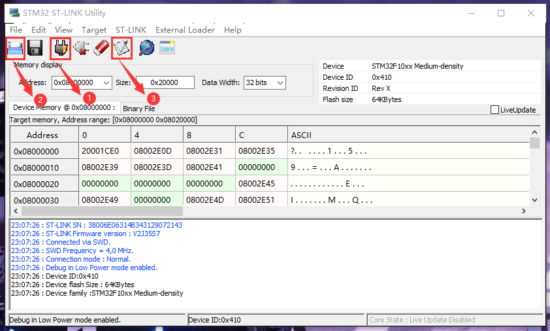Screen dimensions: 550x331
Task: Click row address 0x08000020
Action: click(x=44, y=184)
